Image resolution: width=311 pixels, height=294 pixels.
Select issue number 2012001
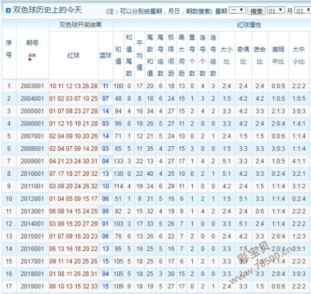(32, 199)
